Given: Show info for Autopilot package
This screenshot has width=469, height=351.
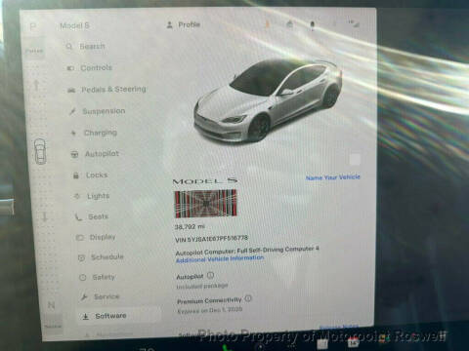Looking at the screenshot, I should (210, 276).
